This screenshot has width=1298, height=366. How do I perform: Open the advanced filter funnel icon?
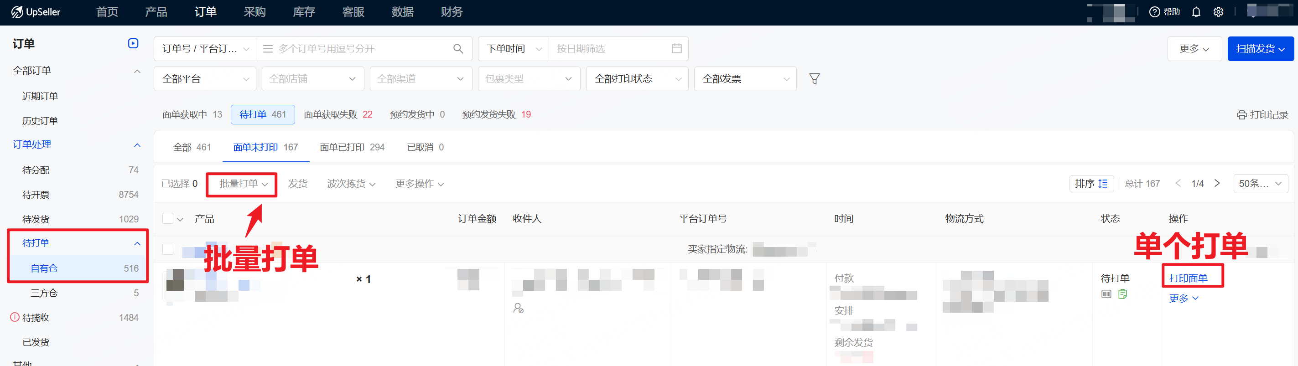(x=814, y=79)
